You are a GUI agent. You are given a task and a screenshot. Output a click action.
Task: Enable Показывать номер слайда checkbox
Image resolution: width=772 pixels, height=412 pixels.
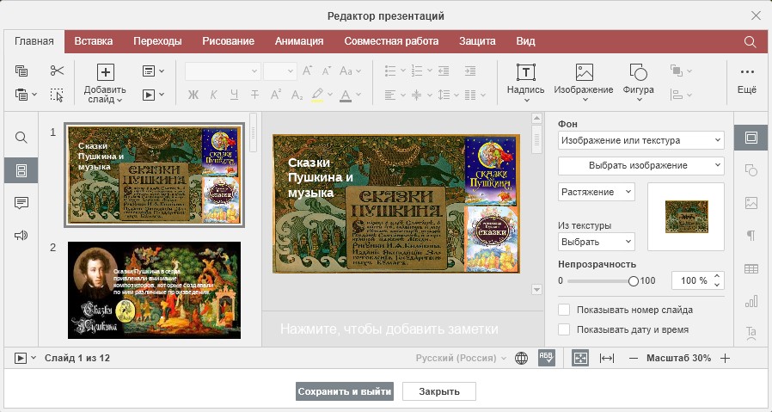[x=564, y=310]
